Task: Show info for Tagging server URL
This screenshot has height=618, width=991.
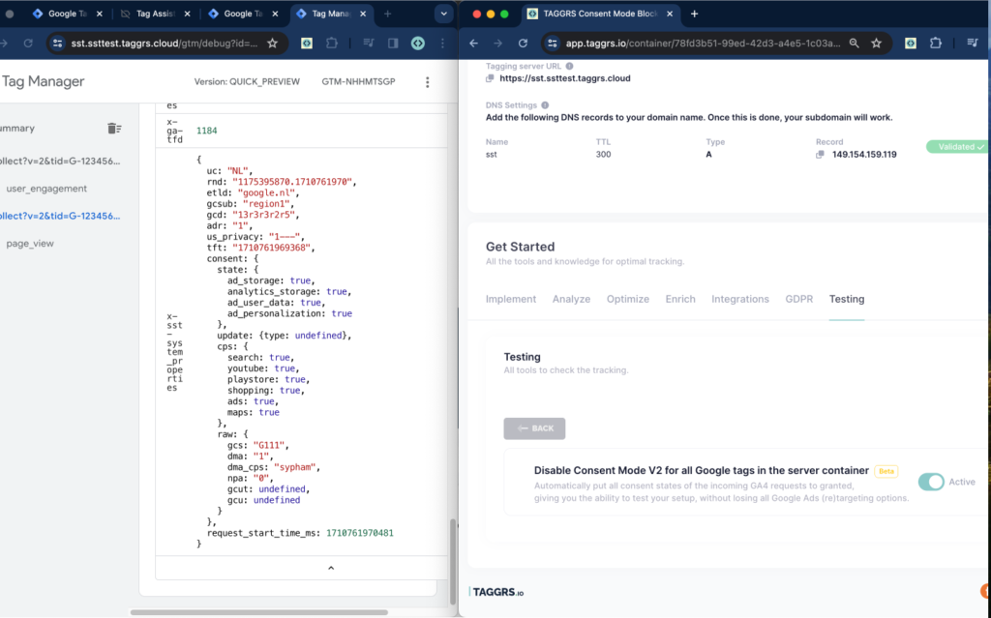Action: point(569,66)
